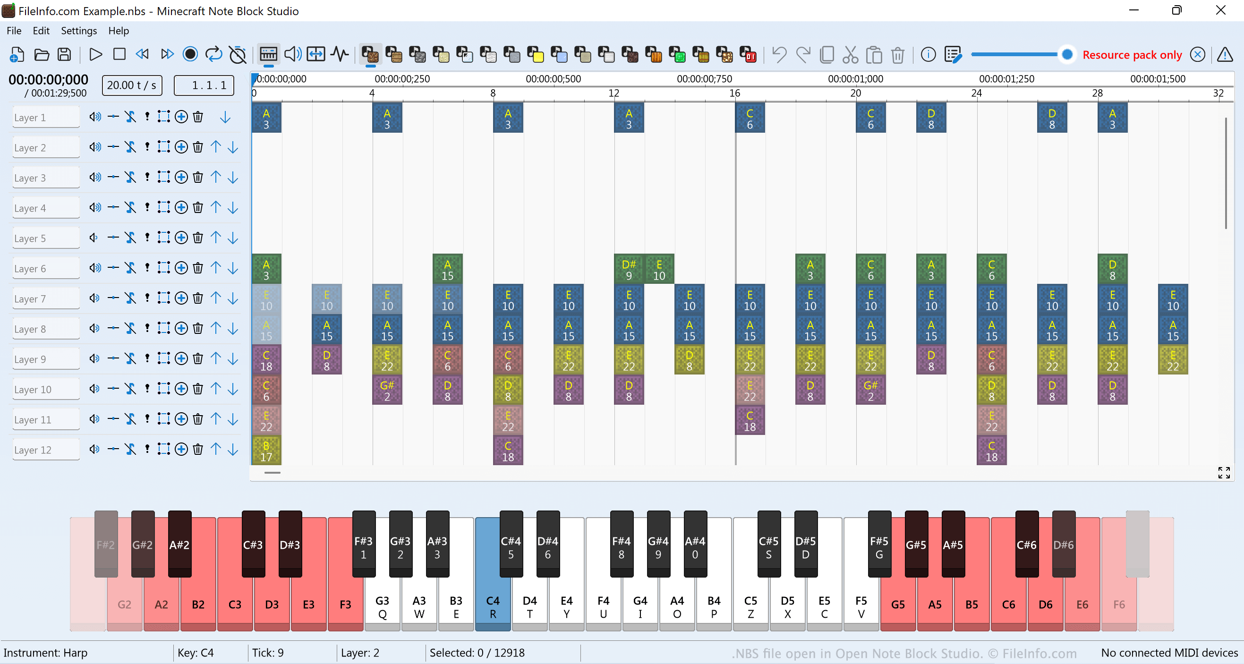Click the fullscreen expand icon in editor

point(1224,473)
